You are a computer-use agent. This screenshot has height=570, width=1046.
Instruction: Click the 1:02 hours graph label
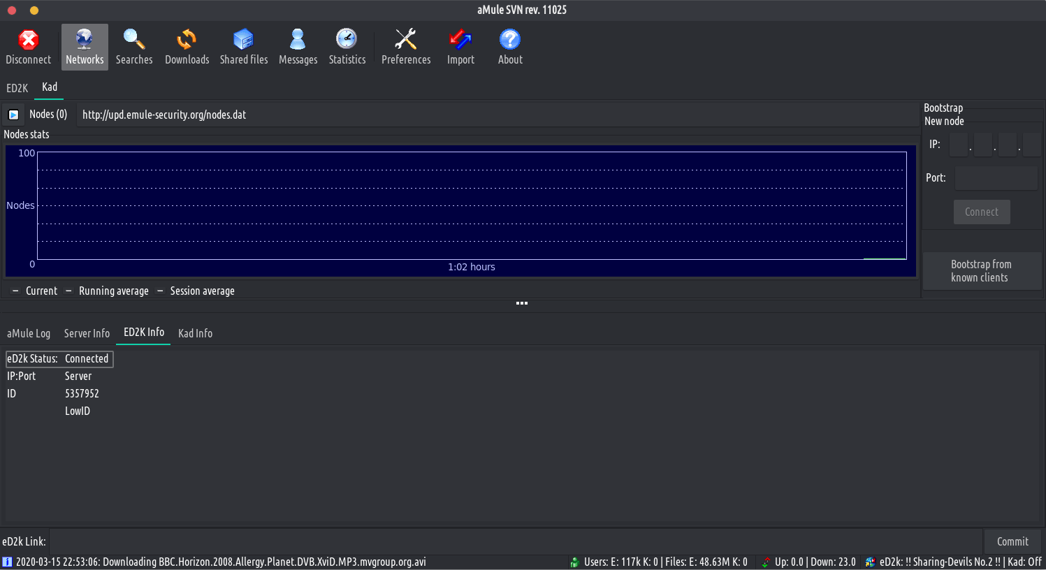point(472,267)
